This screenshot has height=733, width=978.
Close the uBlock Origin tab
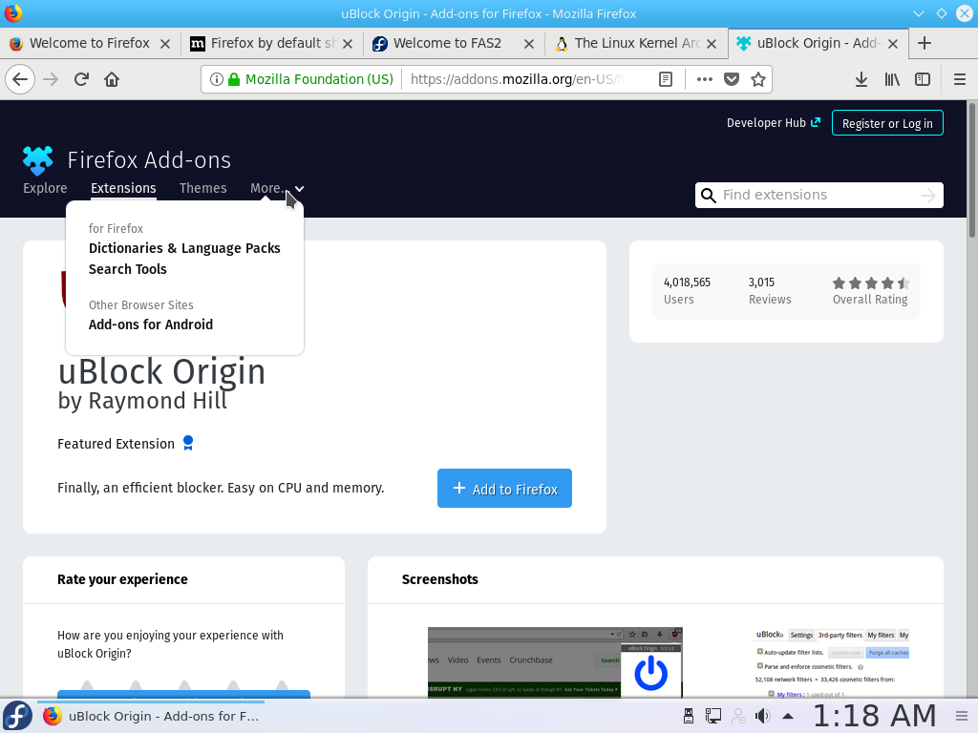[893, 44]
